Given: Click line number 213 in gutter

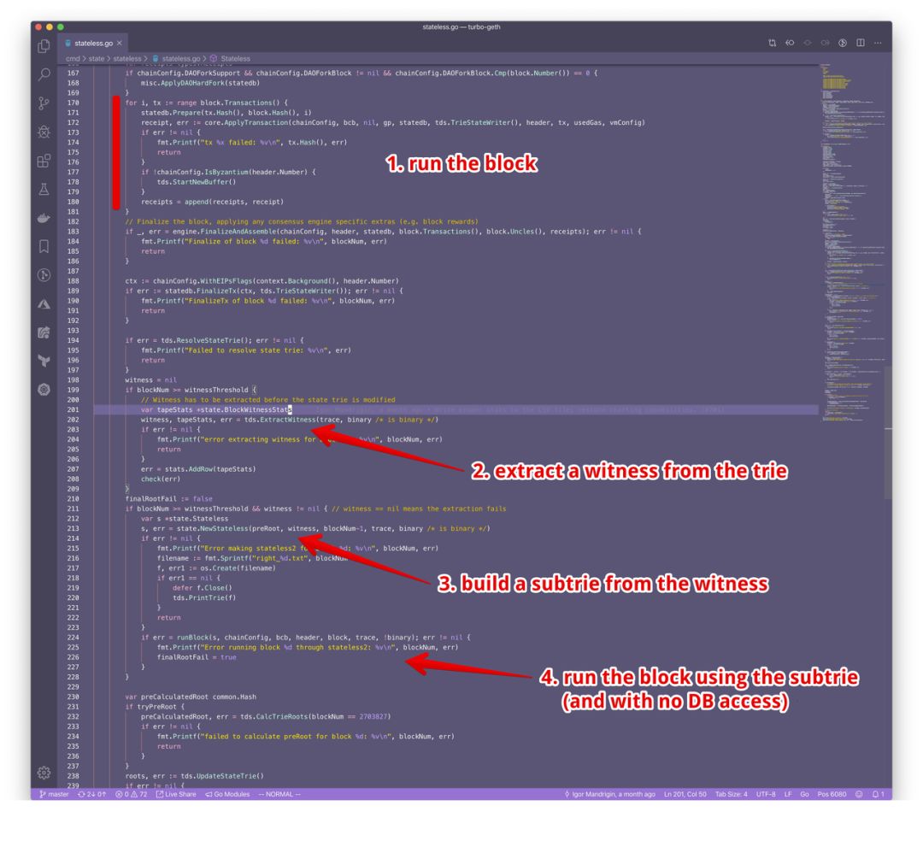Looking at the screenshot, I should 73,528.
